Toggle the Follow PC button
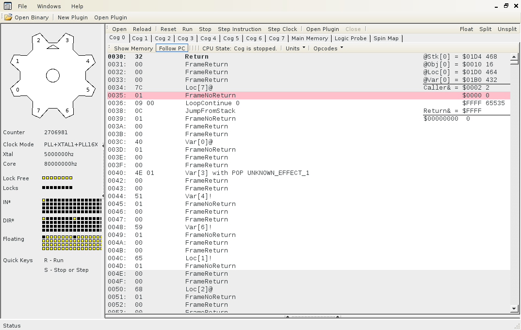Viewport: 521px width, 330px height. (x=172, y=48)
